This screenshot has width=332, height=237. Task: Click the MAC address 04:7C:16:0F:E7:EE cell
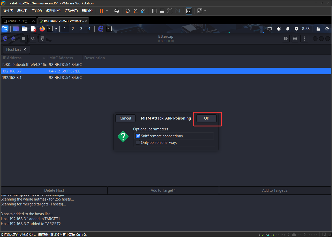(65, 71)
